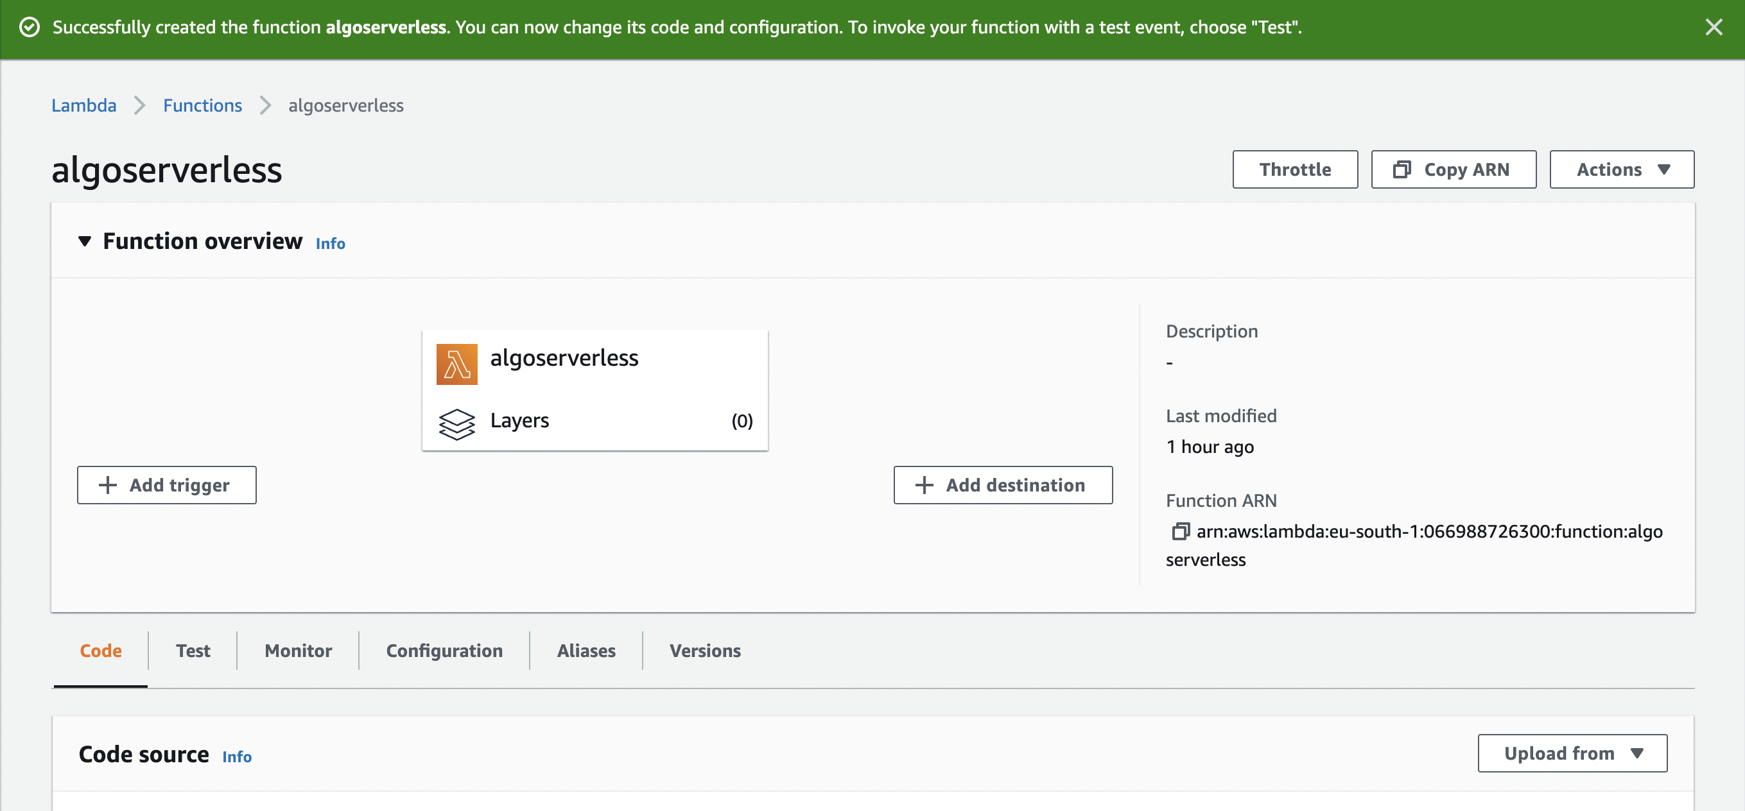The width and height of the screenshot is (1745, 811).
Task: Click Add destination button
Action: tap(1002, 484)
